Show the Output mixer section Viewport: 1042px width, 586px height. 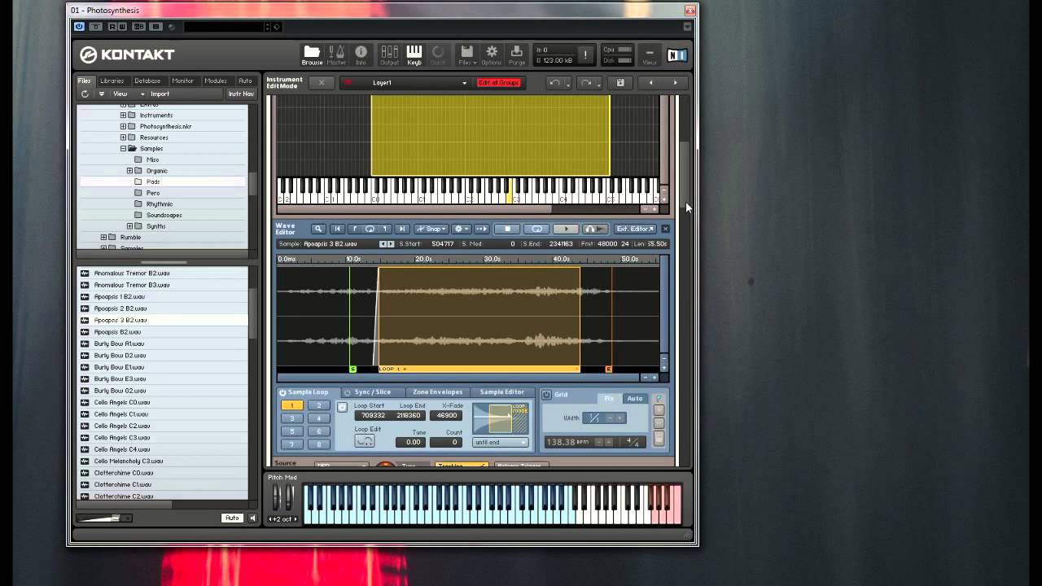coord(389,55)
